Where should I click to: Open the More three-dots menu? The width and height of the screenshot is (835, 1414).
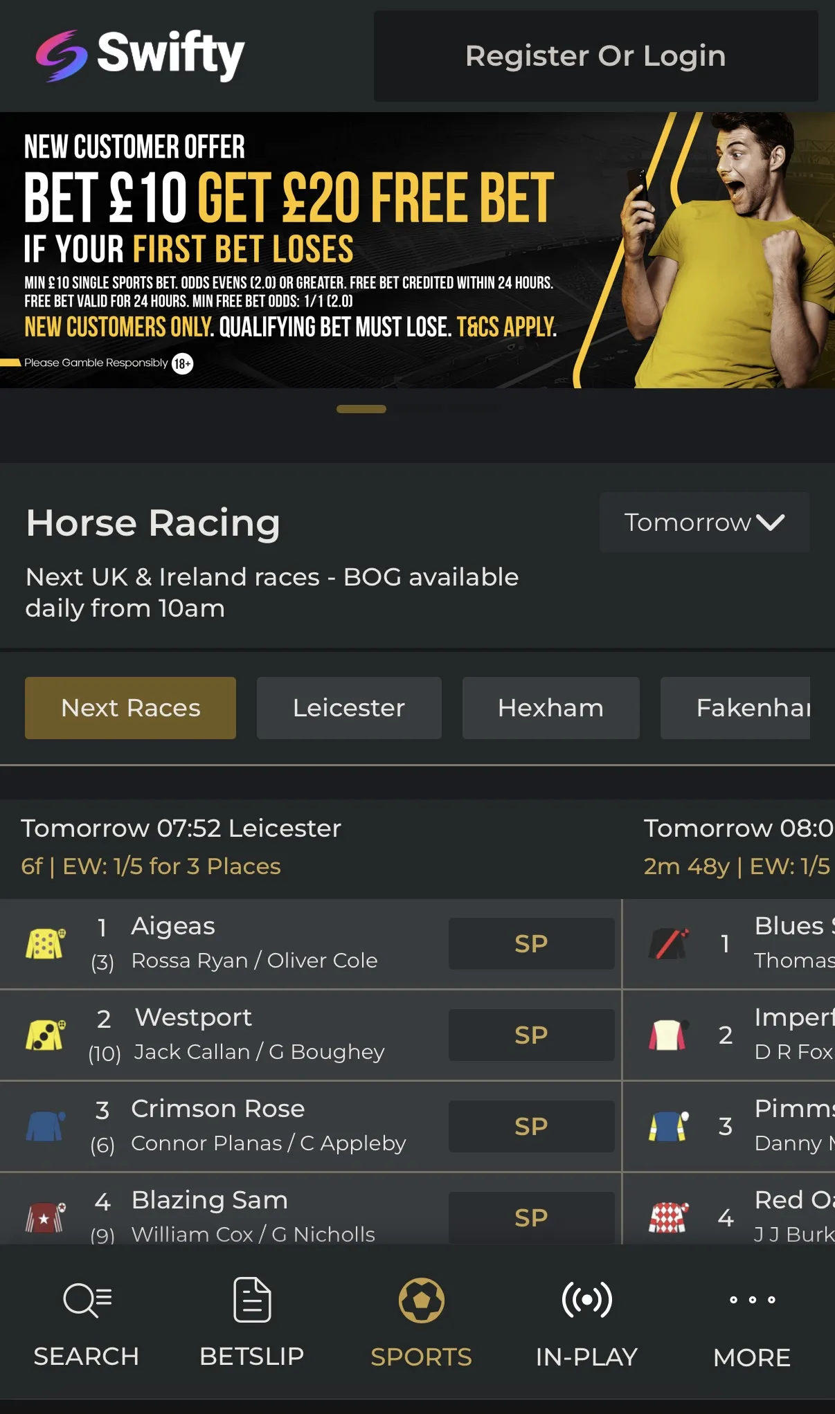[x=752, y=1300]
